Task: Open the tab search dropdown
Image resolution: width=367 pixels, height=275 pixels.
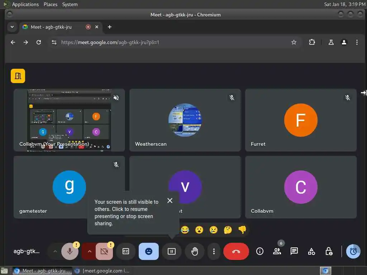Action: click(12, 27)
